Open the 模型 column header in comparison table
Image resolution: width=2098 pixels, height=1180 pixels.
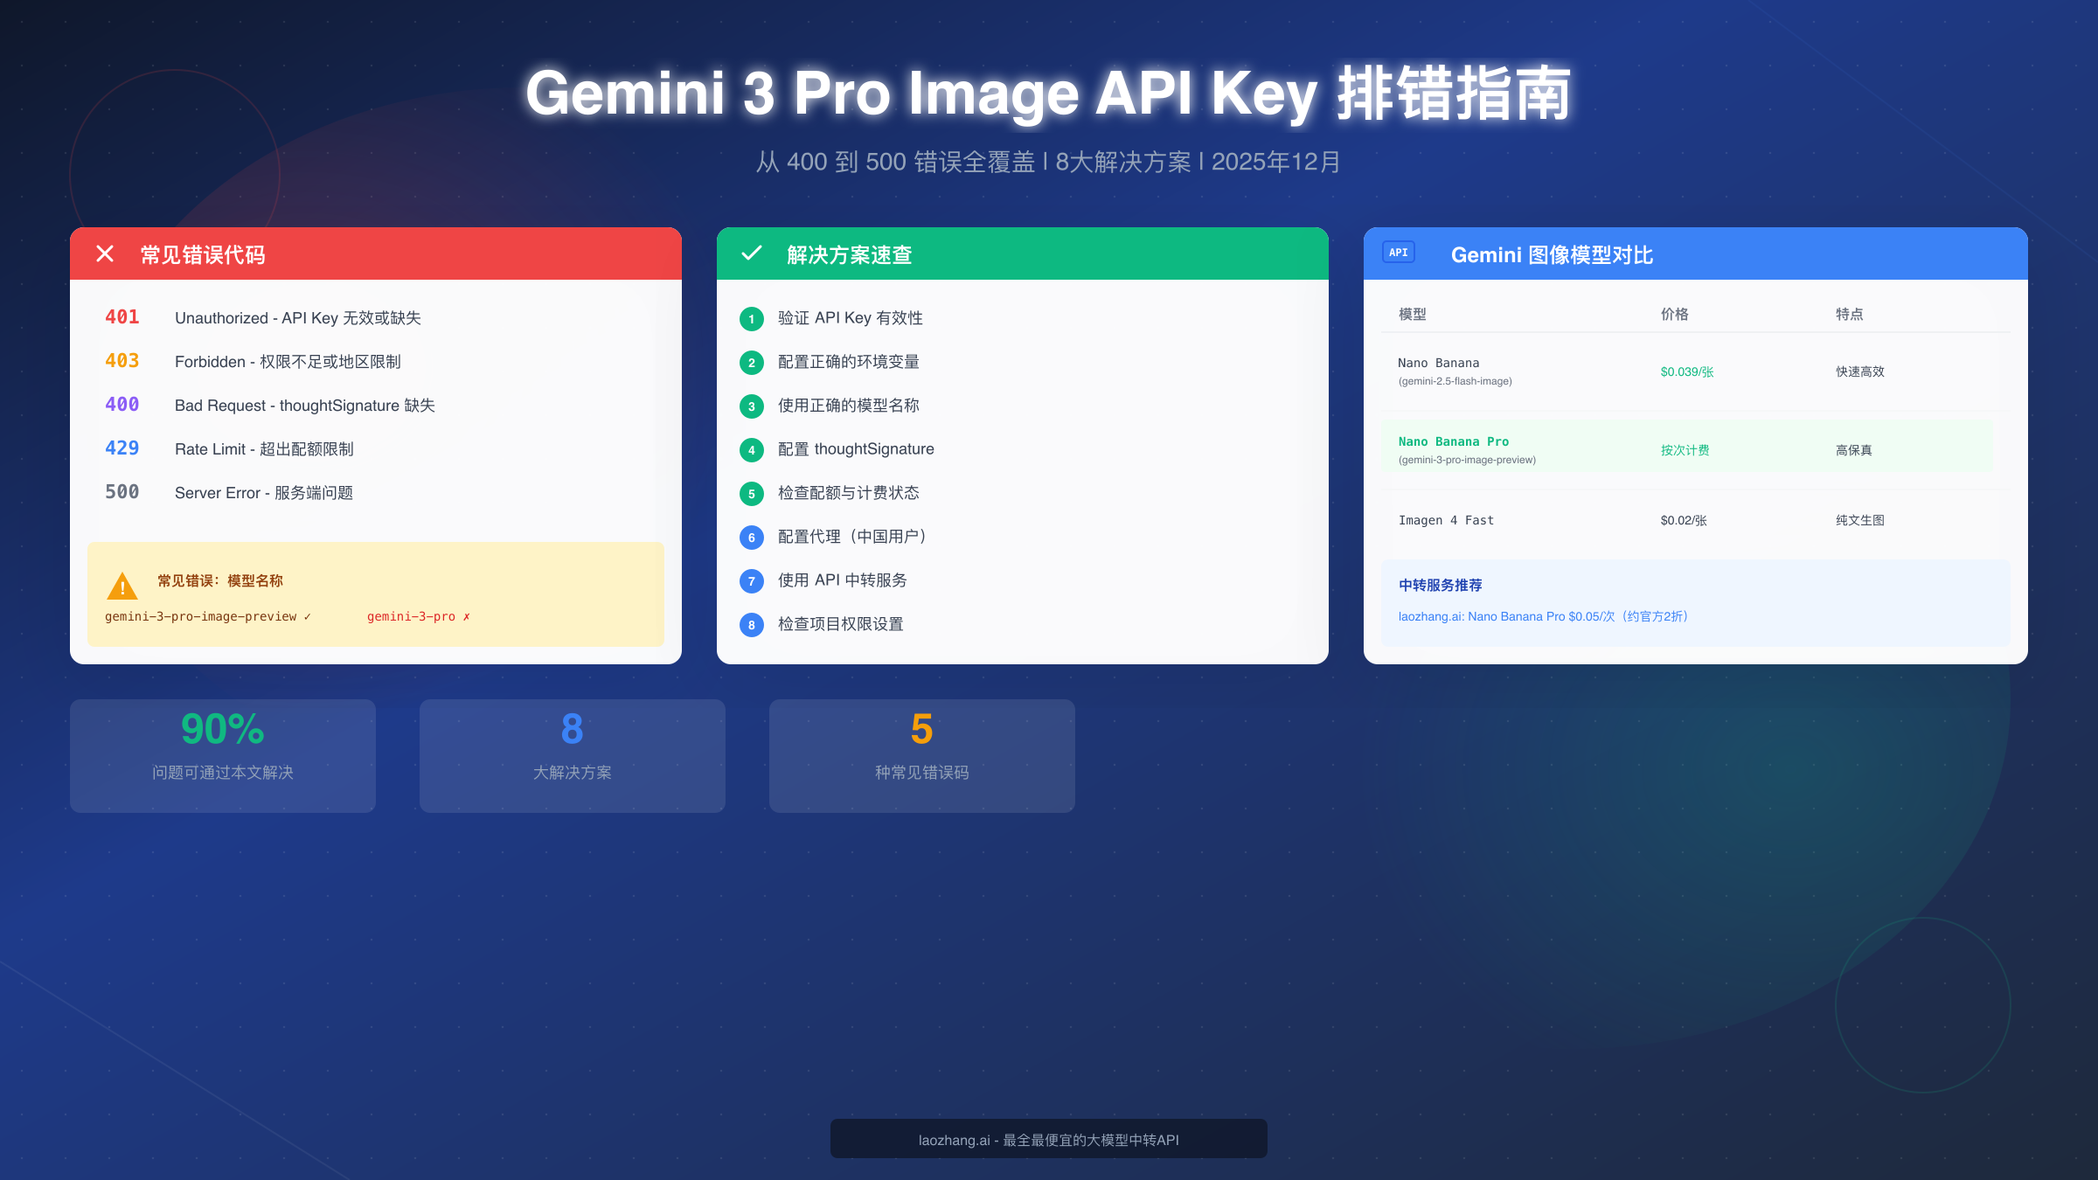tap(1412, 315)
